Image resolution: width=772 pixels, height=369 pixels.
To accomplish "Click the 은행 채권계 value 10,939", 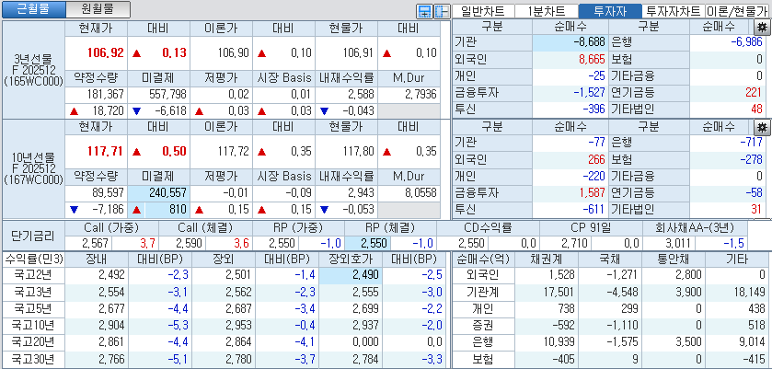I will click(x=559, y=342).
